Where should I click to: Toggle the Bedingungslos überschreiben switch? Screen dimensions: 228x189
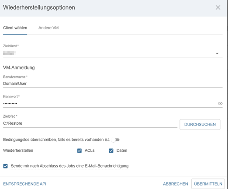pos(116,140)
